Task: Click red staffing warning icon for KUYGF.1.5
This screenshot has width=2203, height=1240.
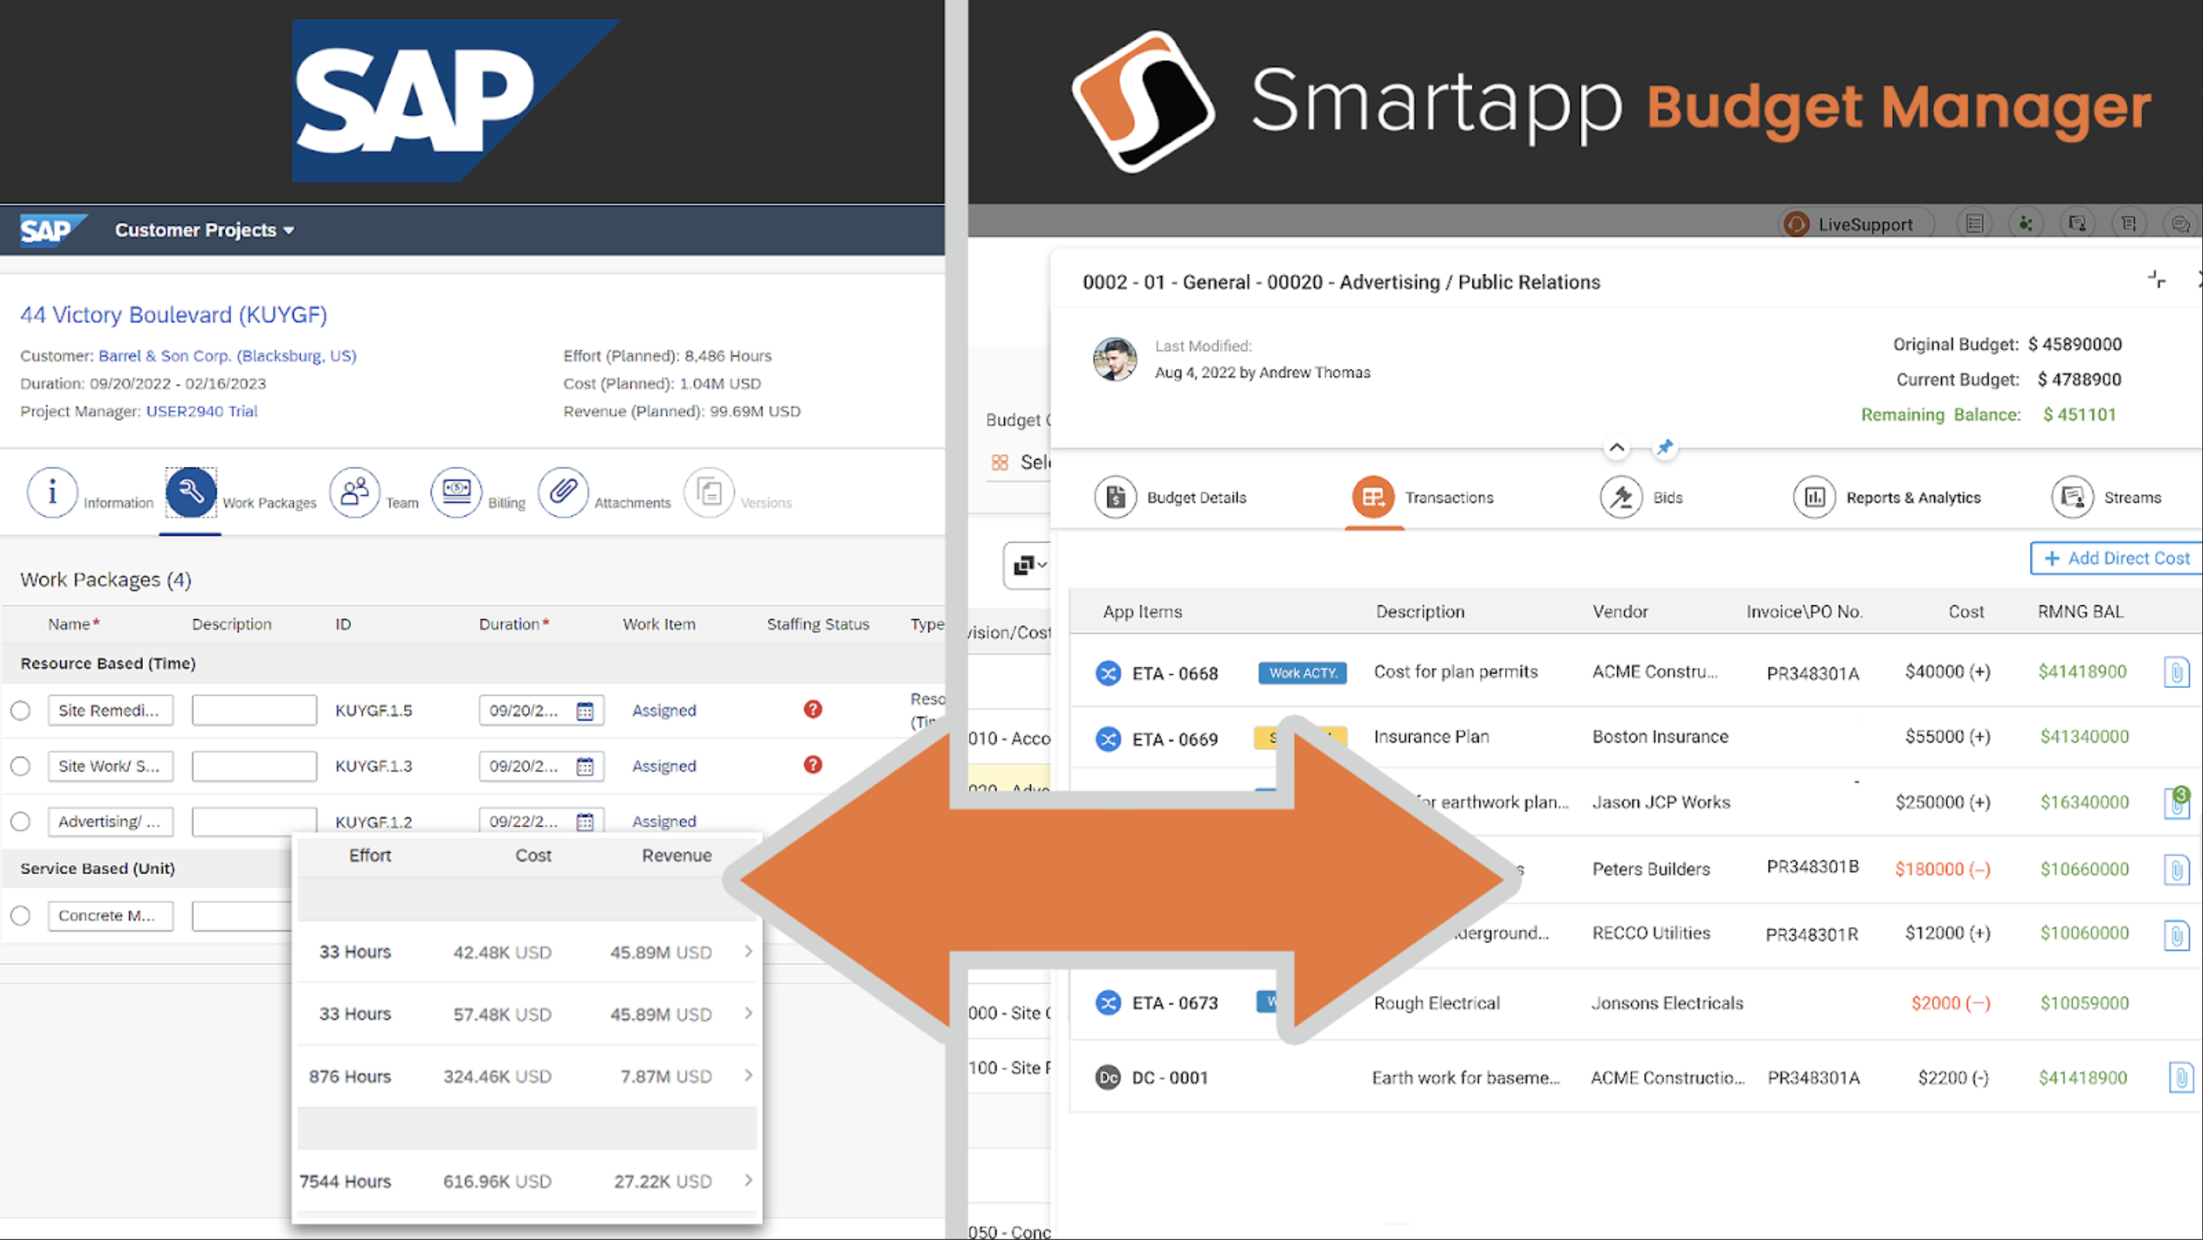Action: click(x=812, y=709)
